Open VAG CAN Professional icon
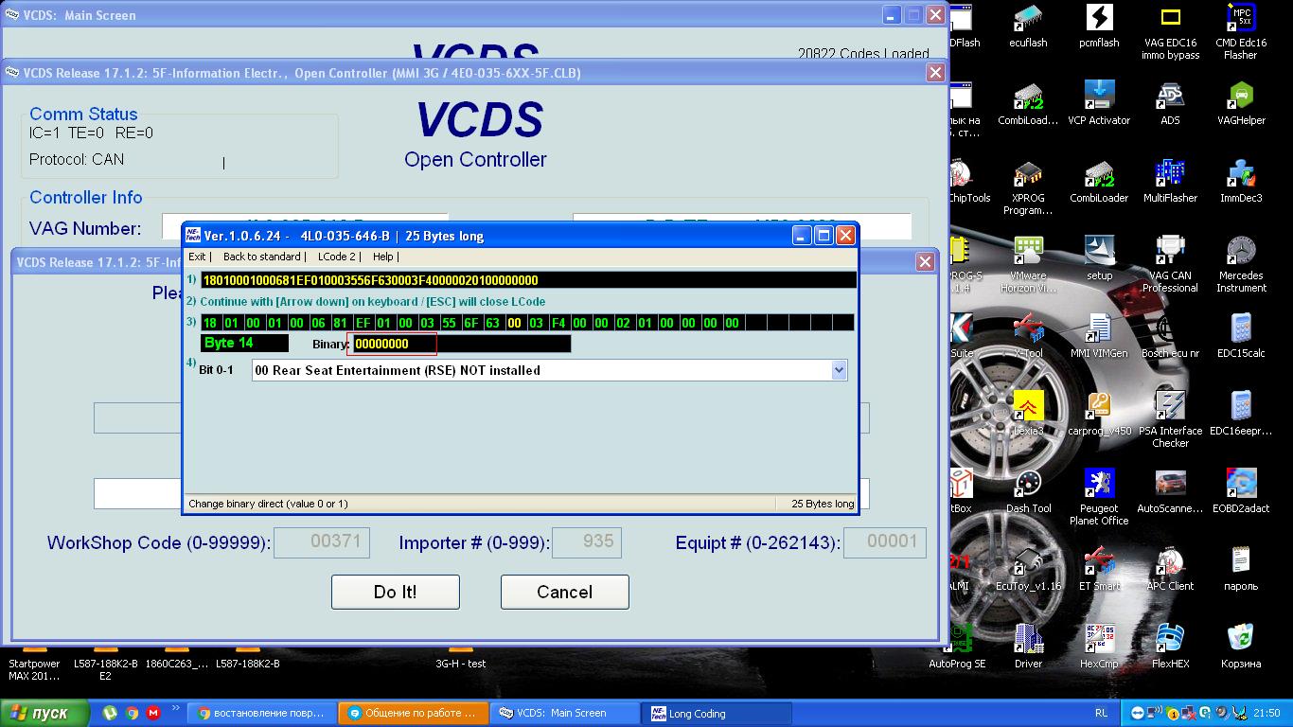 pyautogui.click(x=1170, y=254)
